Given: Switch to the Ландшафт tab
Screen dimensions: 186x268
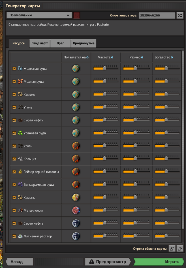Looking at the screenshot, I should [x=40, y=43].
